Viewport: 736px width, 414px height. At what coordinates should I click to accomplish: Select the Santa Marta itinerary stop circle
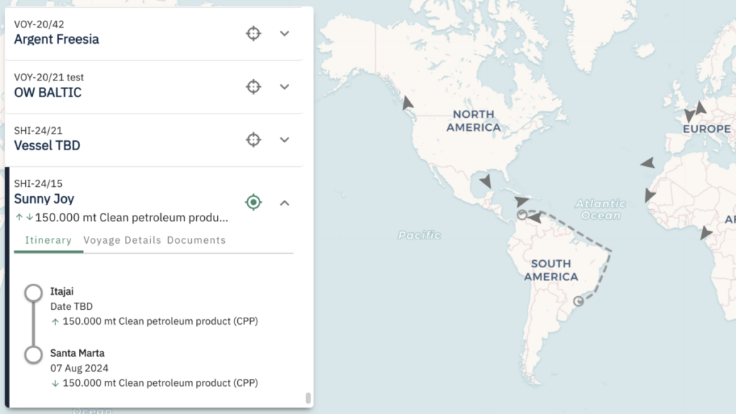click(33, 354)
